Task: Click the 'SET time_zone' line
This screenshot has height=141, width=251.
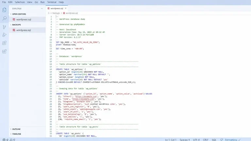Action: pyautogui.click(x=70, y=49)
